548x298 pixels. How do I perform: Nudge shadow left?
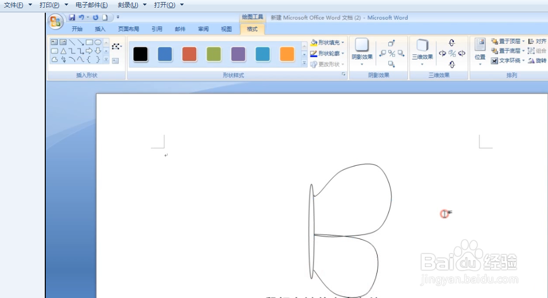(x=383, y=53)
